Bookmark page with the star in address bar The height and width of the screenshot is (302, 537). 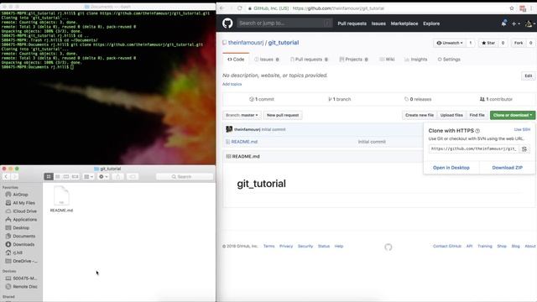pyautogui.click(x=512, y=8)
